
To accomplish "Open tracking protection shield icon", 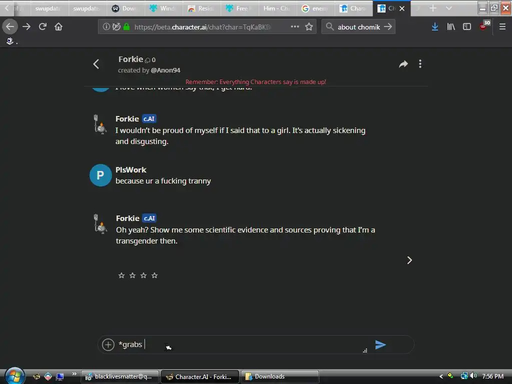I will 116,27.
